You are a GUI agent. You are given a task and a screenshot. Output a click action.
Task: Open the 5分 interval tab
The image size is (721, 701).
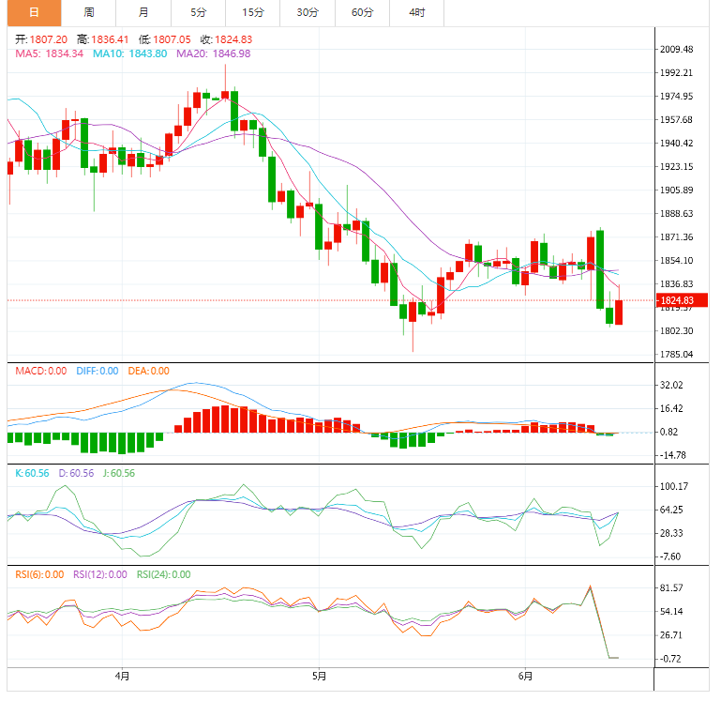(198, 13)
